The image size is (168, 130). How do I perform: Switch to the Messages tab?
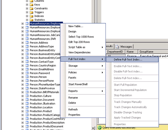pos(124,46)
